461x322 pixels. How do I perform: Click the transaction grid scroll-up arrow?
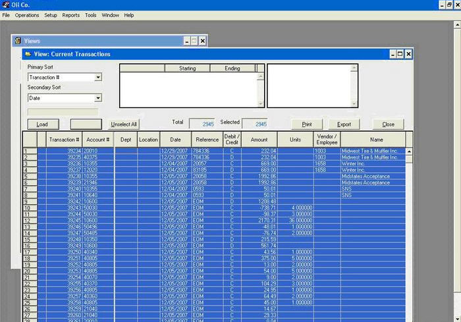point(409,151)
